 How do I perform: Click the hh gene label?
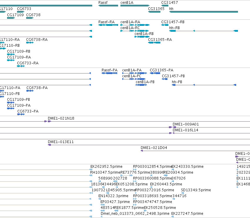tap(171, 9)
